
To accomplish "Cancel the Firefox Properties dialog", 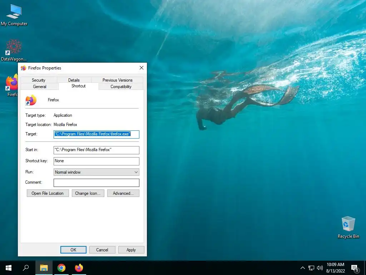I will pyautogui.click(x=102, y=250).
